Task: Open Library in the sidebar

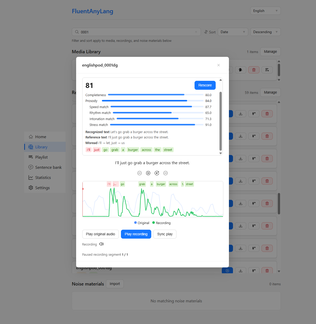Action: (45, 147)
